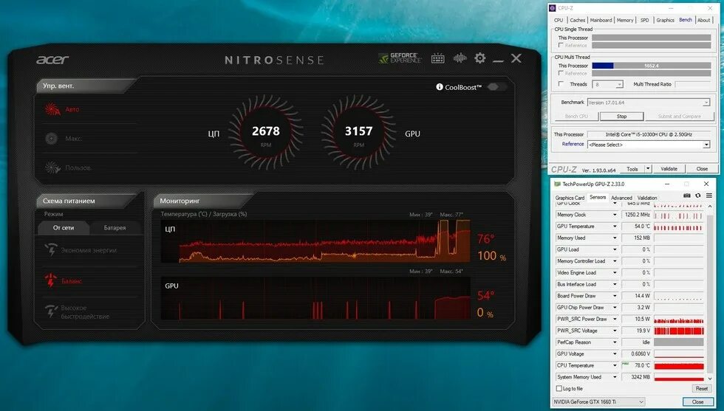Click the 1250.2 MHz Memory Clock value
Viewport: 724px width, 411px height.
[636, 215]
